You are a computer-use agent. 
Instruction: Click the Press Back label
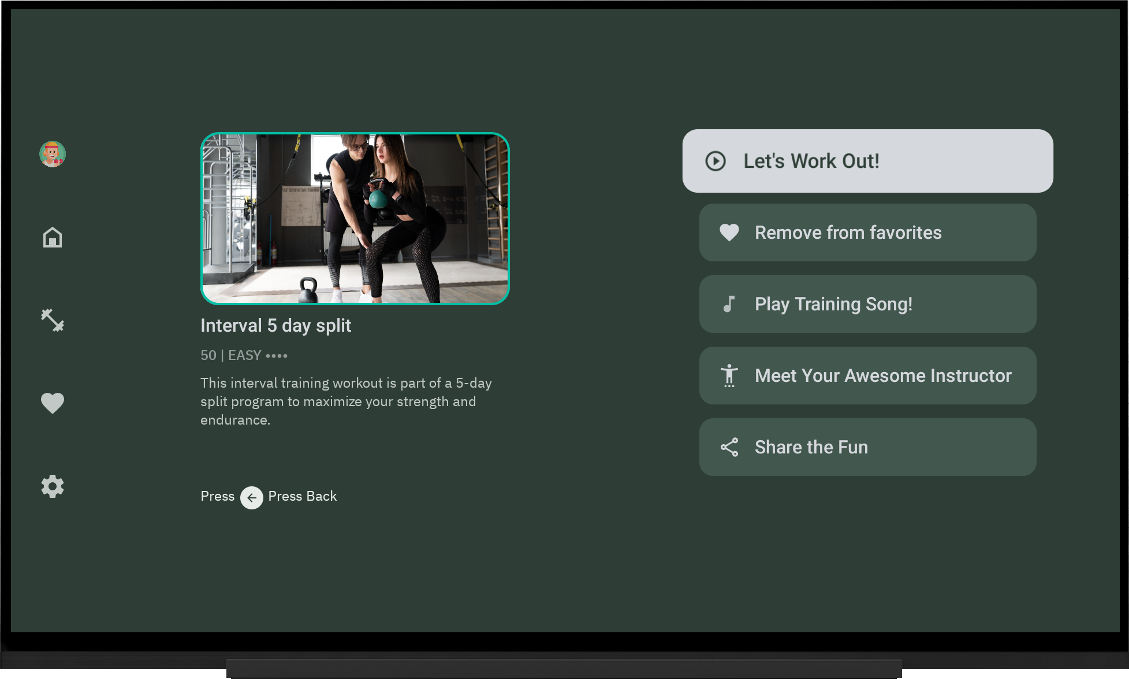click(302, 496)
